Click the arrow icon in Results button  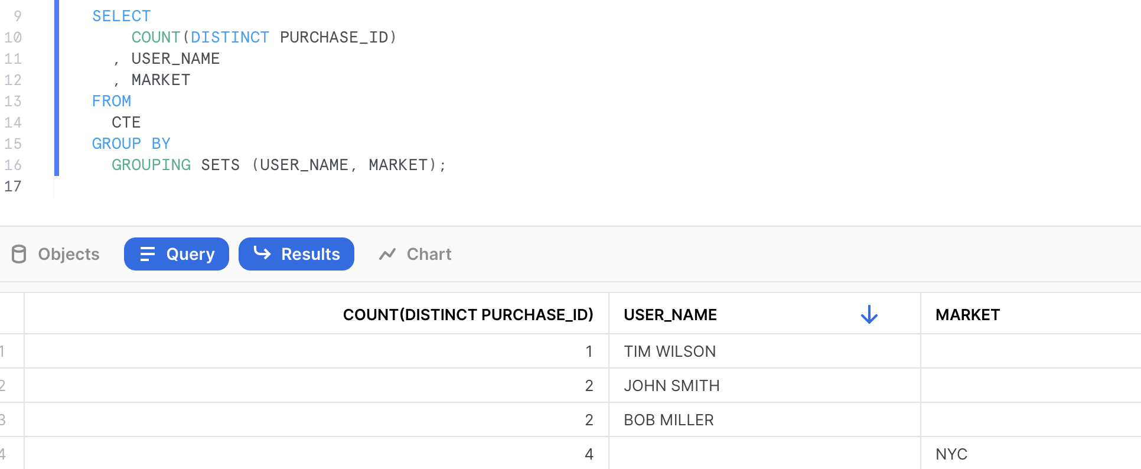tap(262, 253)
